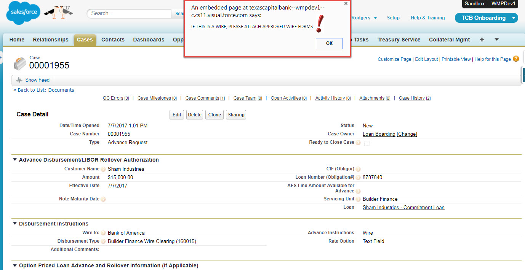Click help bubble next to Customer Name
Screen dimensions: 525x270
[103, 169]
